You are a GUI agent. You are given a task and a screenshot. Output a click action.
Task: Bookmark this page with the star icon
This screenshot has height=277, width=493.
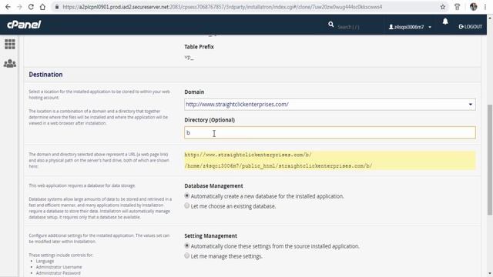coord(443,7)
